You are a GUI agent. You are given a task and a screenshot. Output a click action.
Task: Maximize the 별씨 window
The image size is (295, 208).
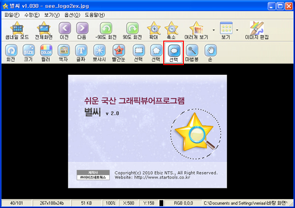pos(280,6)
